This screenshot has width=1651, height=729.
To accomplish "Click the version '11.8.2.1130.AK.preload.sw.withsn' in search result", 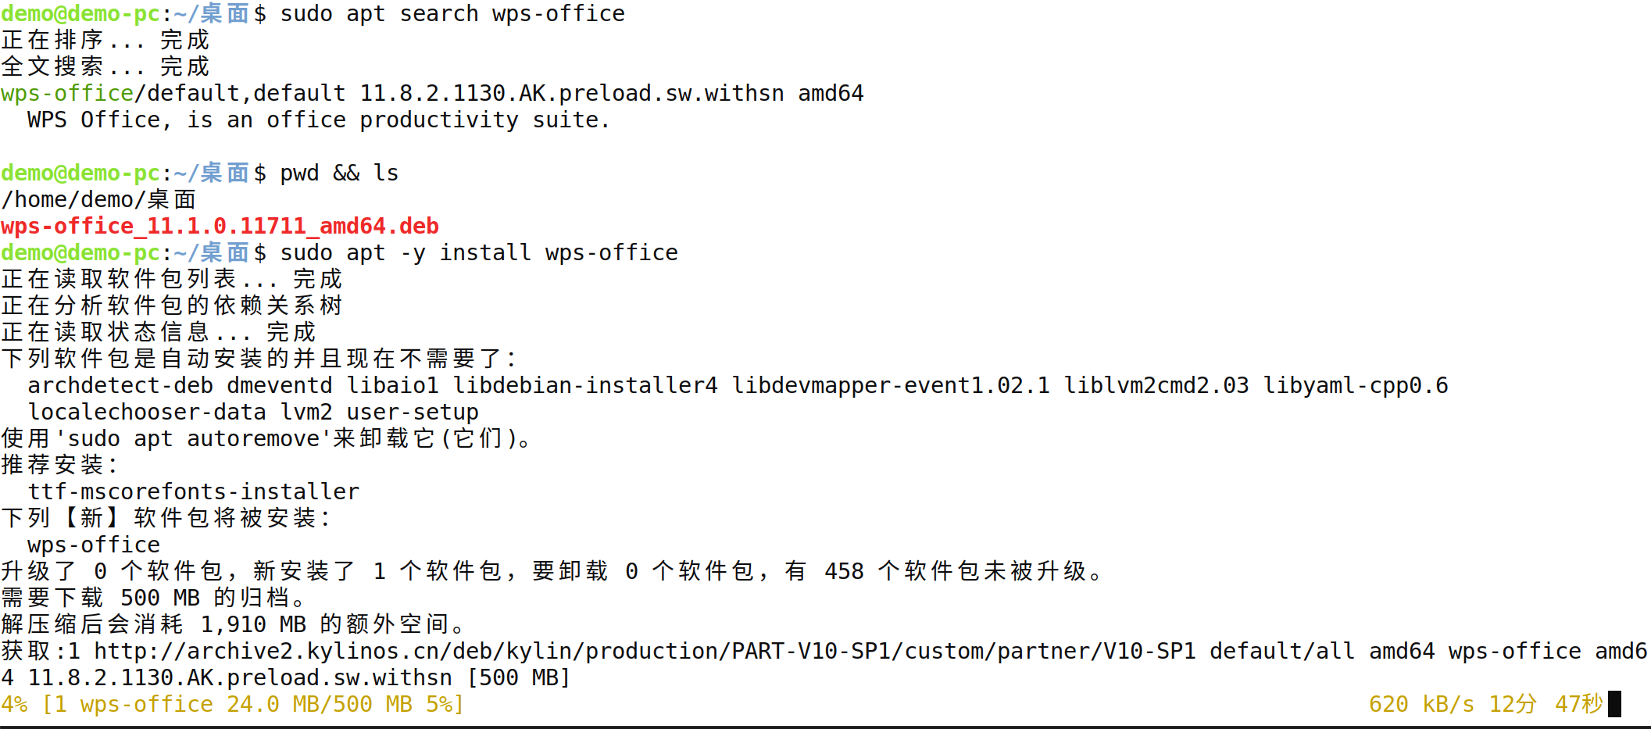I will tap(572, 94).
